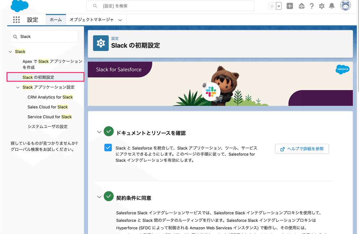Click the Slack logo in the banner
Image resolution: width=359 pixels, height=234 pixels.
(x=212, y=91)
